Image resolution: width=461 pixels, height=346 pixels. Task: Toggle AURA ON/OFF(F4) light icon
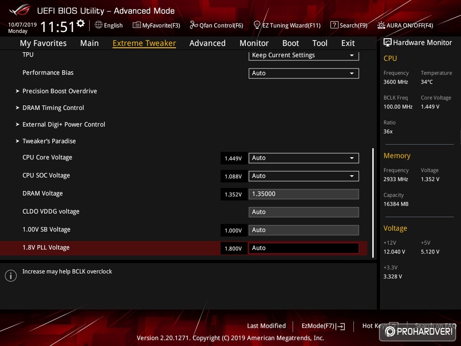(381, 25)
